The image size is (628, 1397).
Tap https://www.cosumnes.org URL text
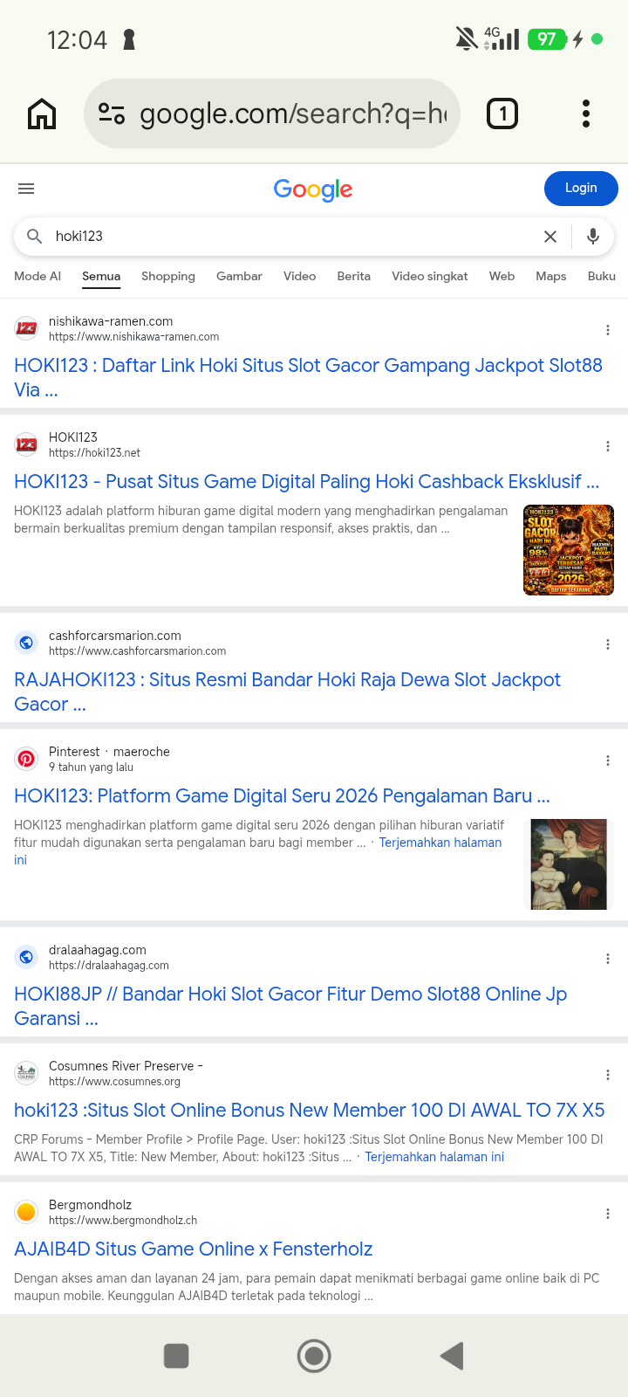pos(114,1082)
